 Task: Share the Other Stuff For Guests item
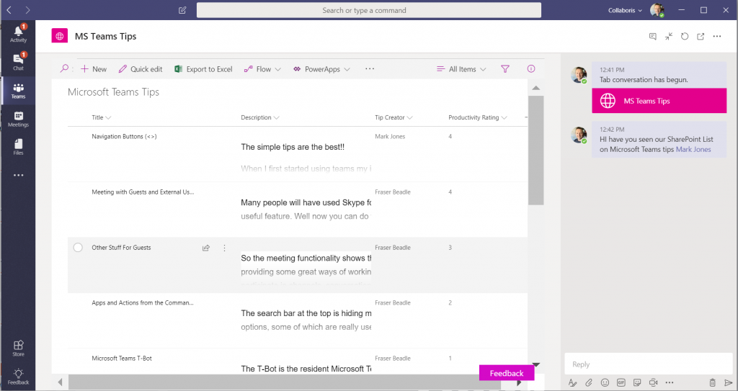206,248
